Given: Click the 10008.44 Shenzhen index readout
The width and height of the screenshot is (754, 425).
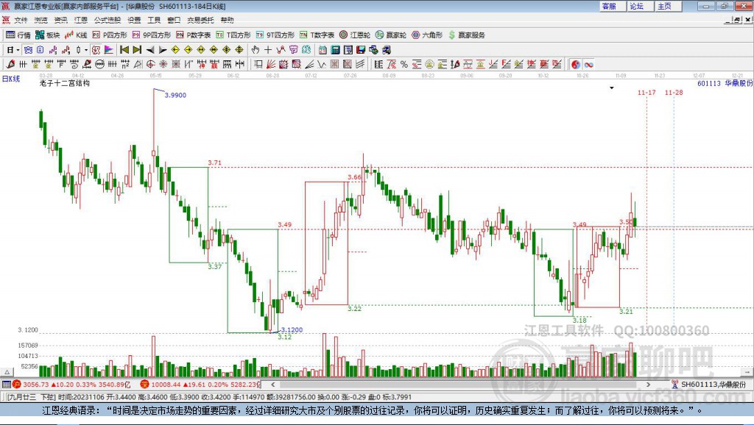Looking at the screenshot, I should 165,385.
